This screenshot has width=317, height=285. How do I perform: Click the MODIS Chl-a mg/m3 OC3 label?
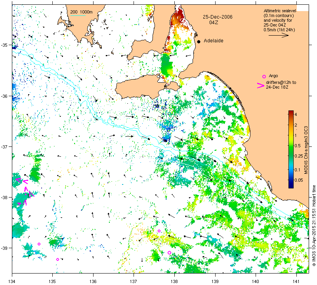tap(306, 150)
